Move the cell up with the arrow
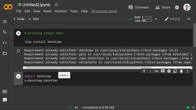Image resolution: width=196 pixels, height=110 pixels. coord(144,71)
